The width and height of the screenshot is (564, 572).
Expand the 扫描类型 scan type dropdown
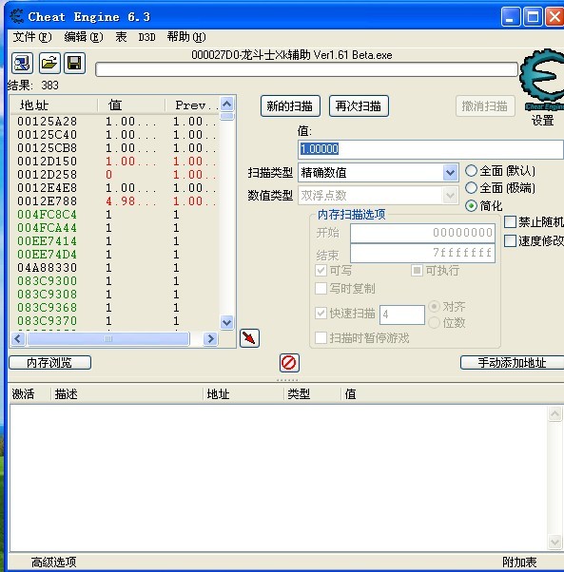pos(451,173)
